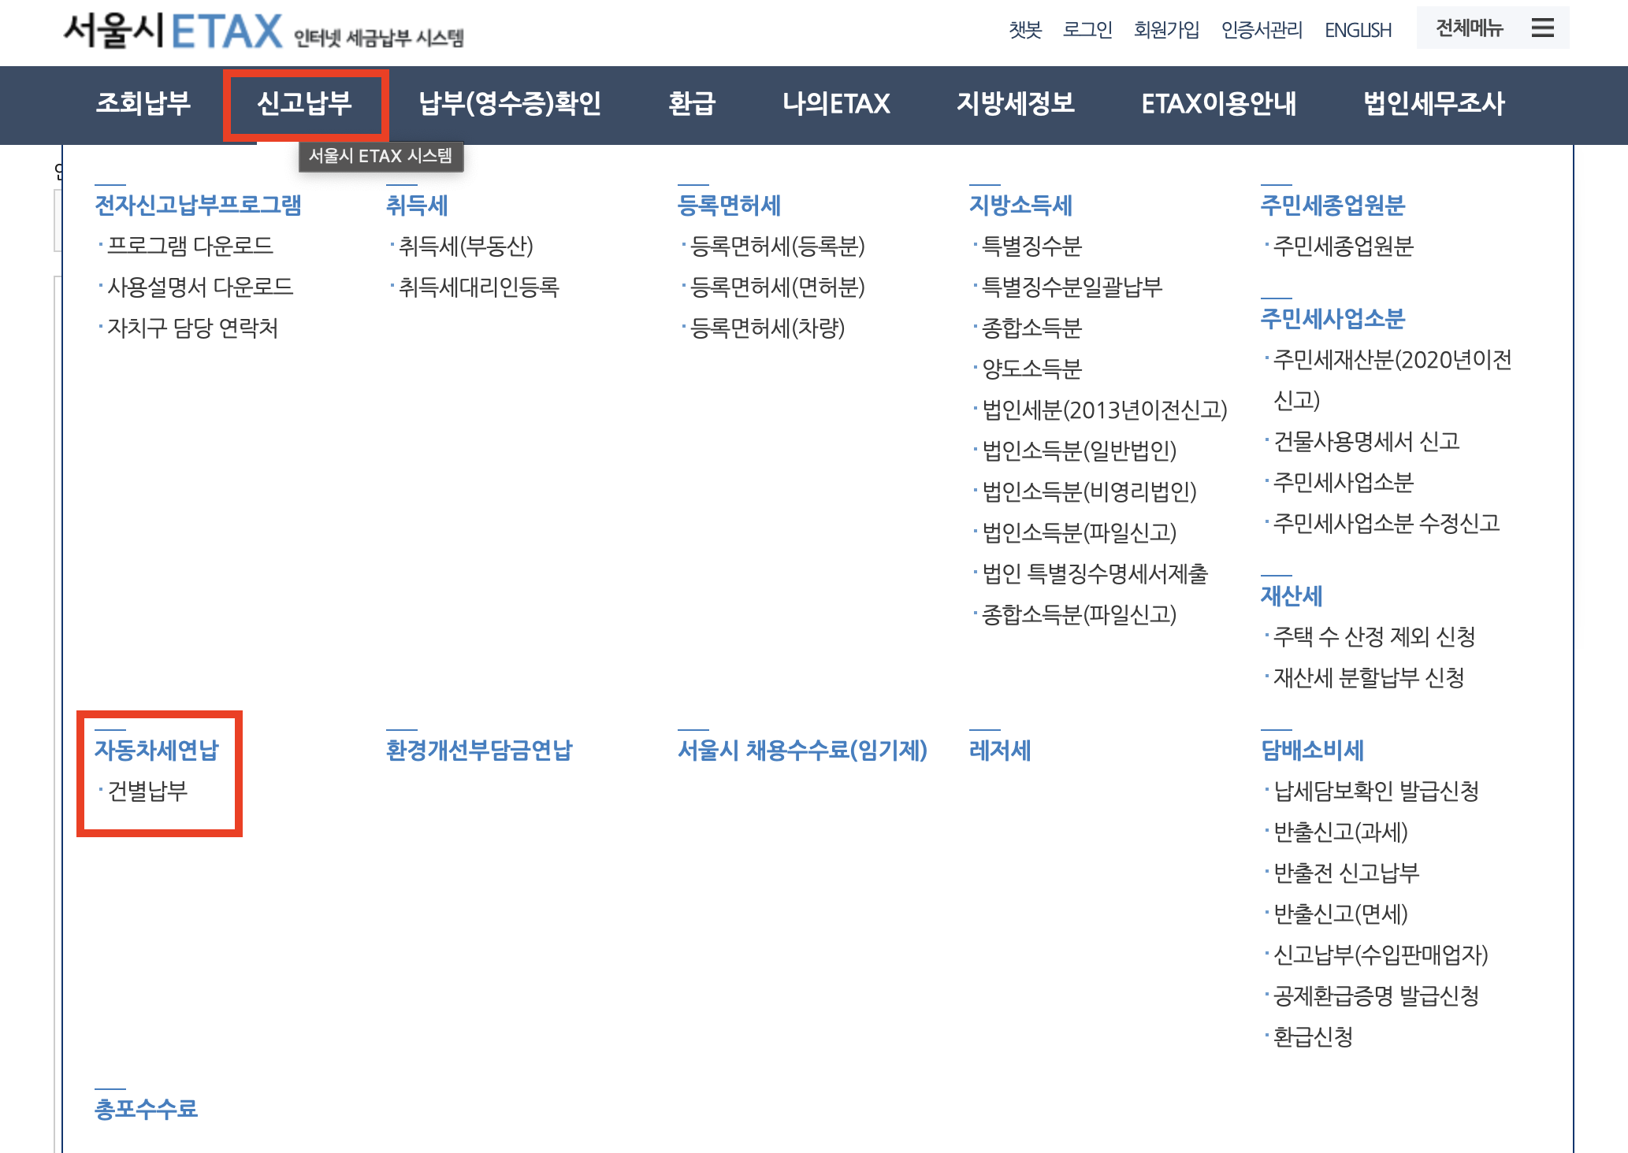Click the 전체메뉴 button text

click(1470, 28)
